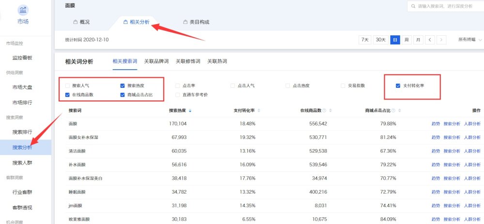Select the 30天 time range button
Viewport: 484px width, 224px height.
pos(380,40)
